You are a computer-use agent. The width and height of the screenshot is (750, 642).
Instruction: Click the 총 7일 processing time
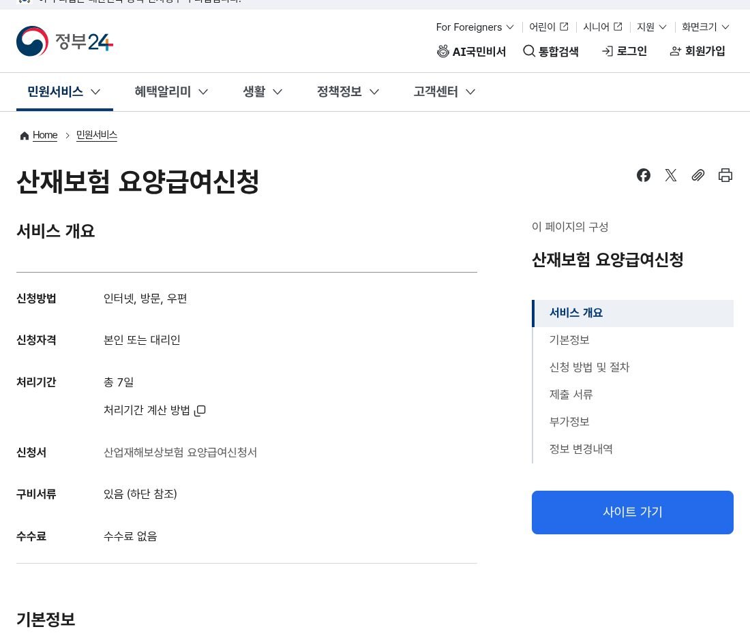coord(119,382)
